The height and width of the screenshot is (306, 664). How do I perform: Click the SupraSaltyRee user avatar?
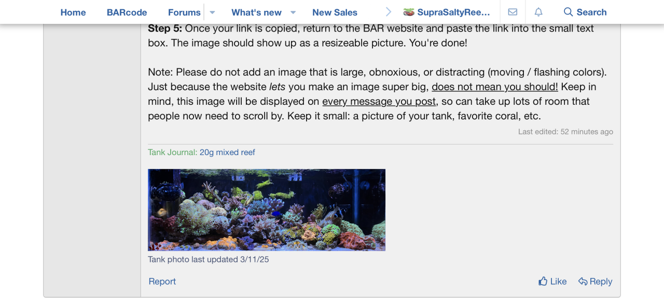pos(409,12)
